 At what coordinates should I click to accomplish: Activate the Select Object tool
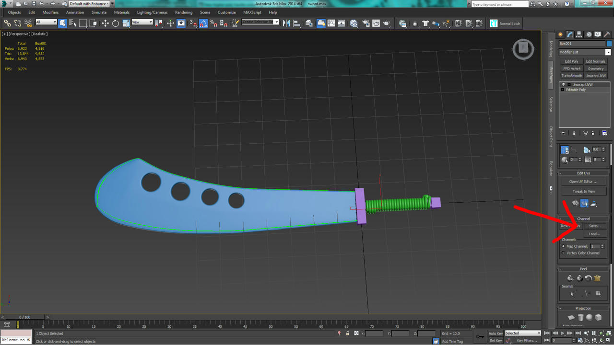coord(62,23)
